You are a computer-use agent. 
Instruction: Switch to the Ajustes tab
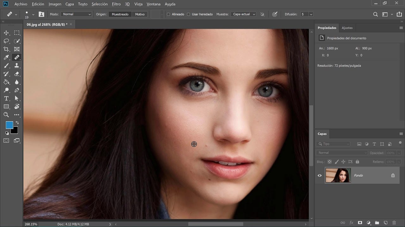click(347, 28)
